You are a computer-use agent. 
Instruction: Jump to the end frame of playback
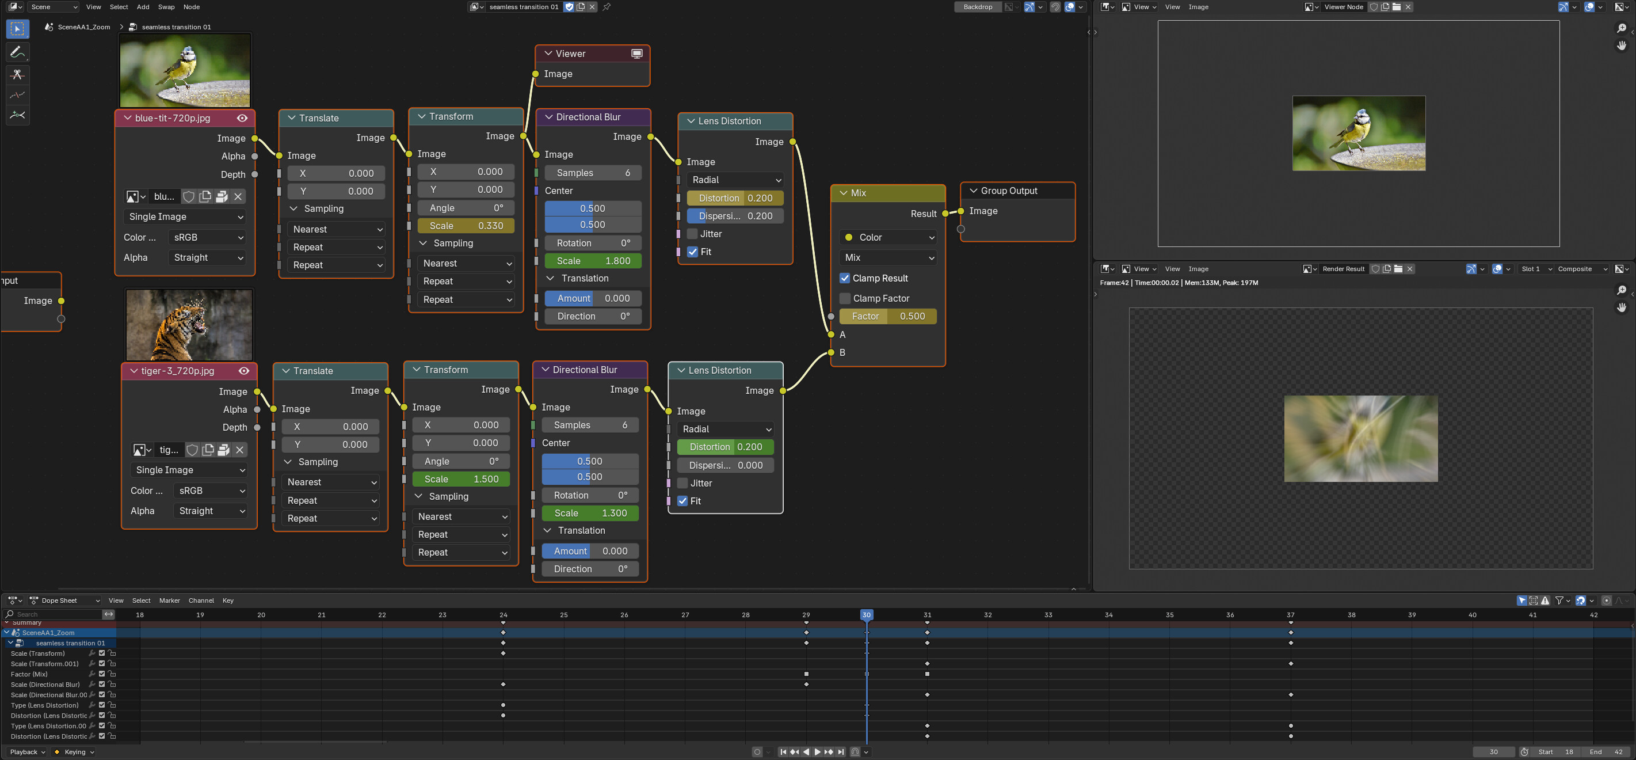point(841,752)
